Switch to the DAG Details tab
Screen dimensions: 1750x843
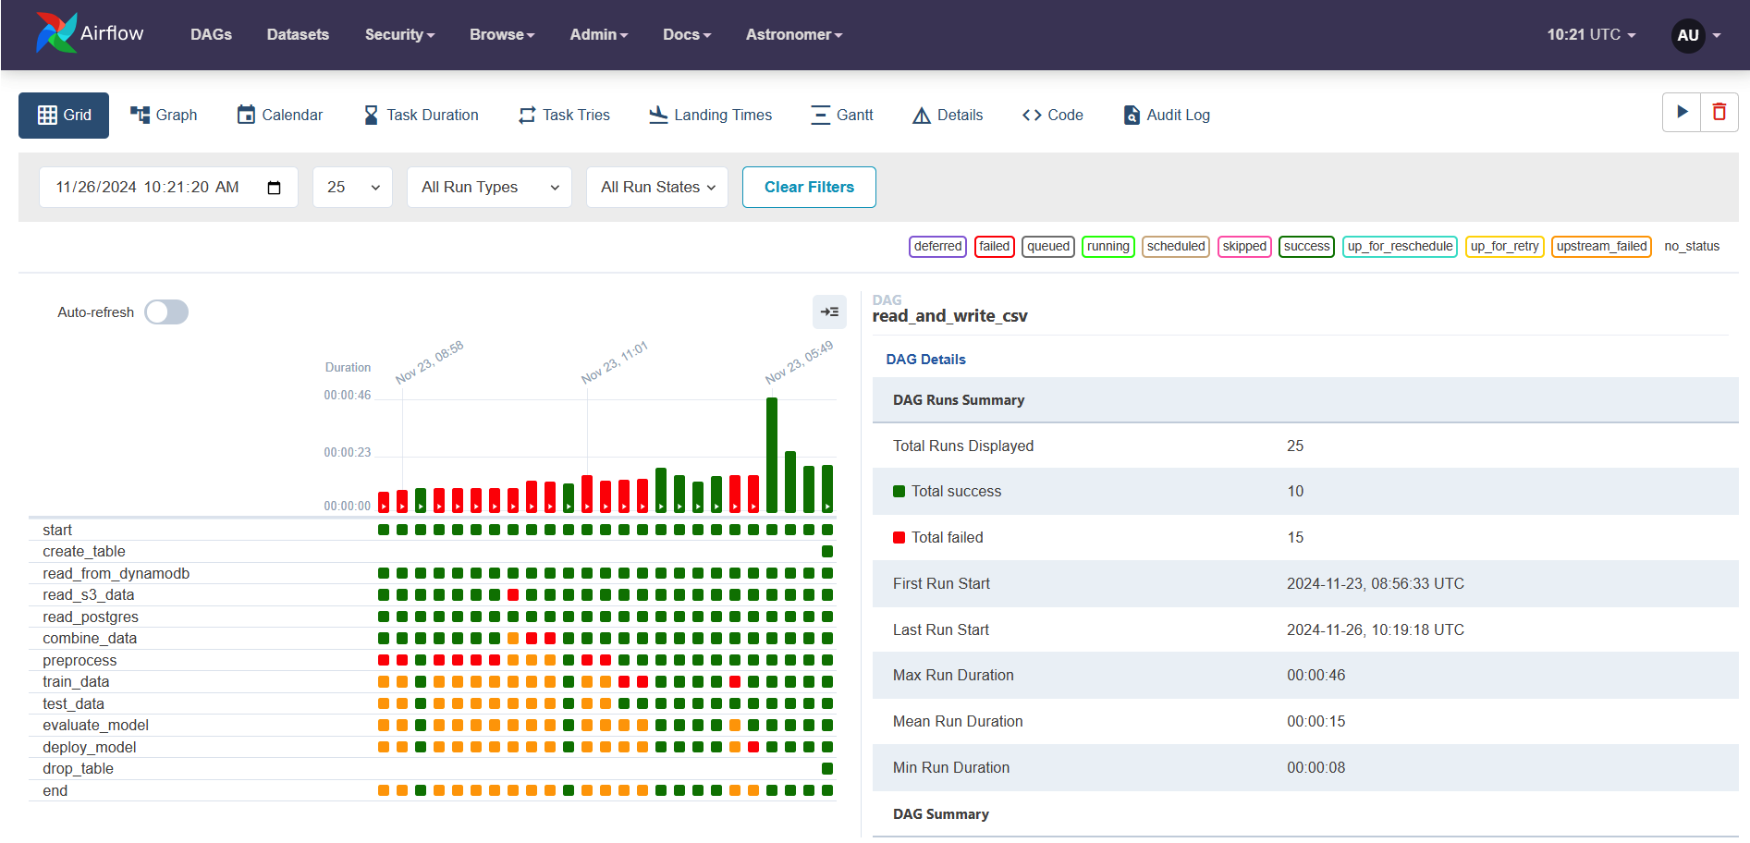[925, 360]
